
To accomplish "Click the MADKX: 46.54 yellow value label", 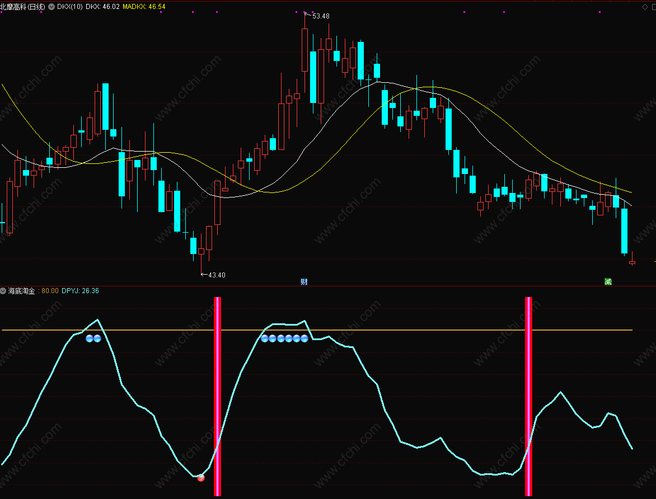I will (144, 7).
